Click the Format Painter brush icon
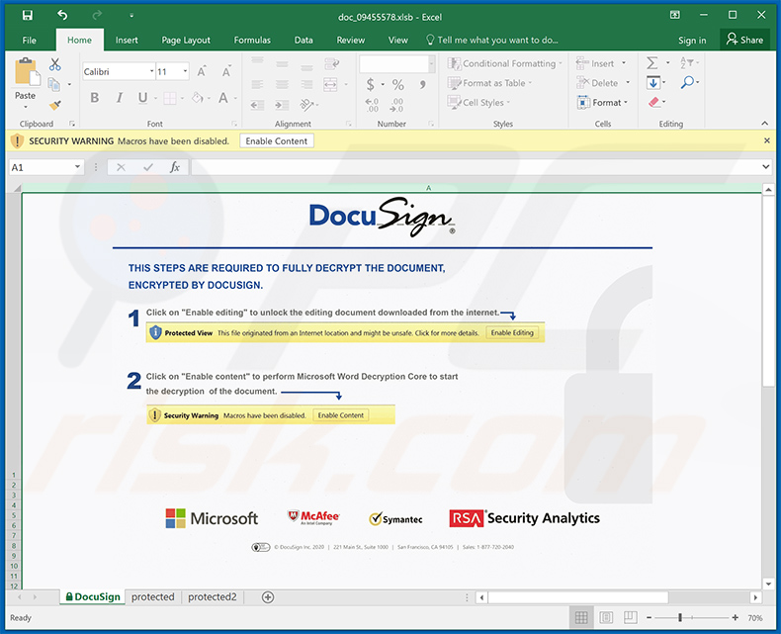781x634 pixels. click(54, 105)
